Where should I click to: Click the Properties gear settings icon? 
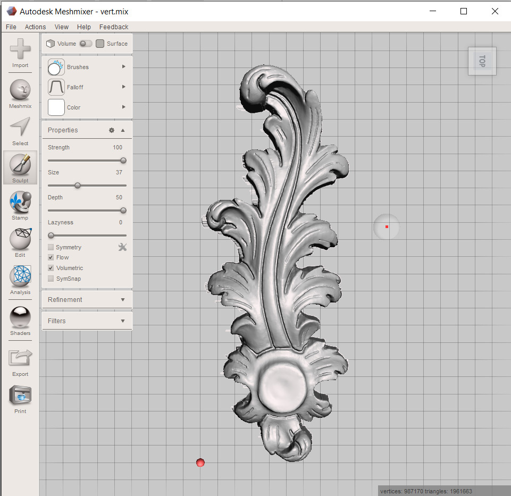112,130
